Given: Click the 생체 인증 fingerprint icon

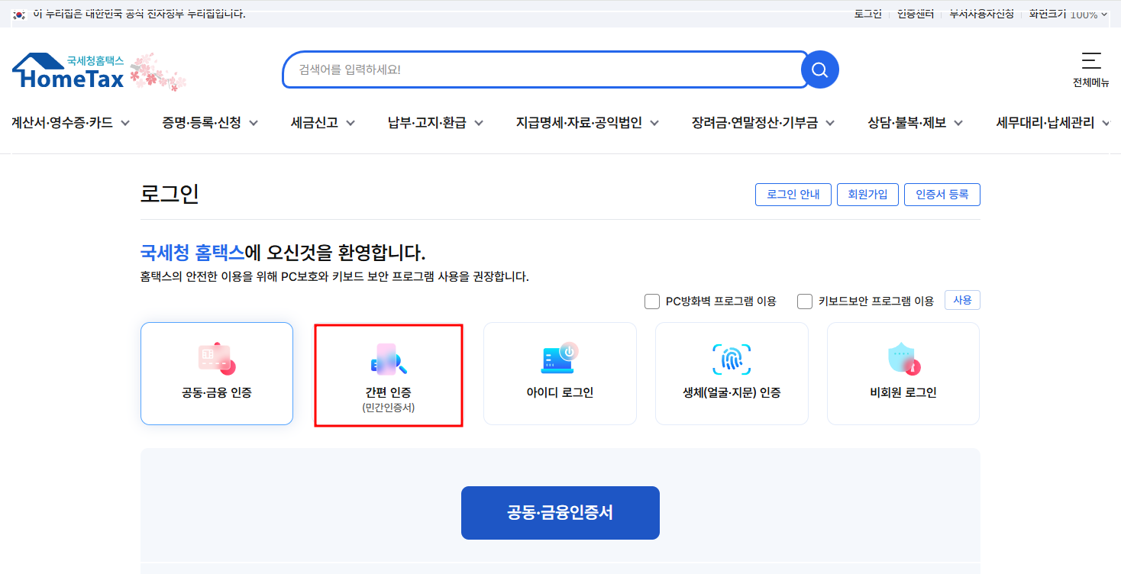Looking at the screenshot, I should coord(732,359).
